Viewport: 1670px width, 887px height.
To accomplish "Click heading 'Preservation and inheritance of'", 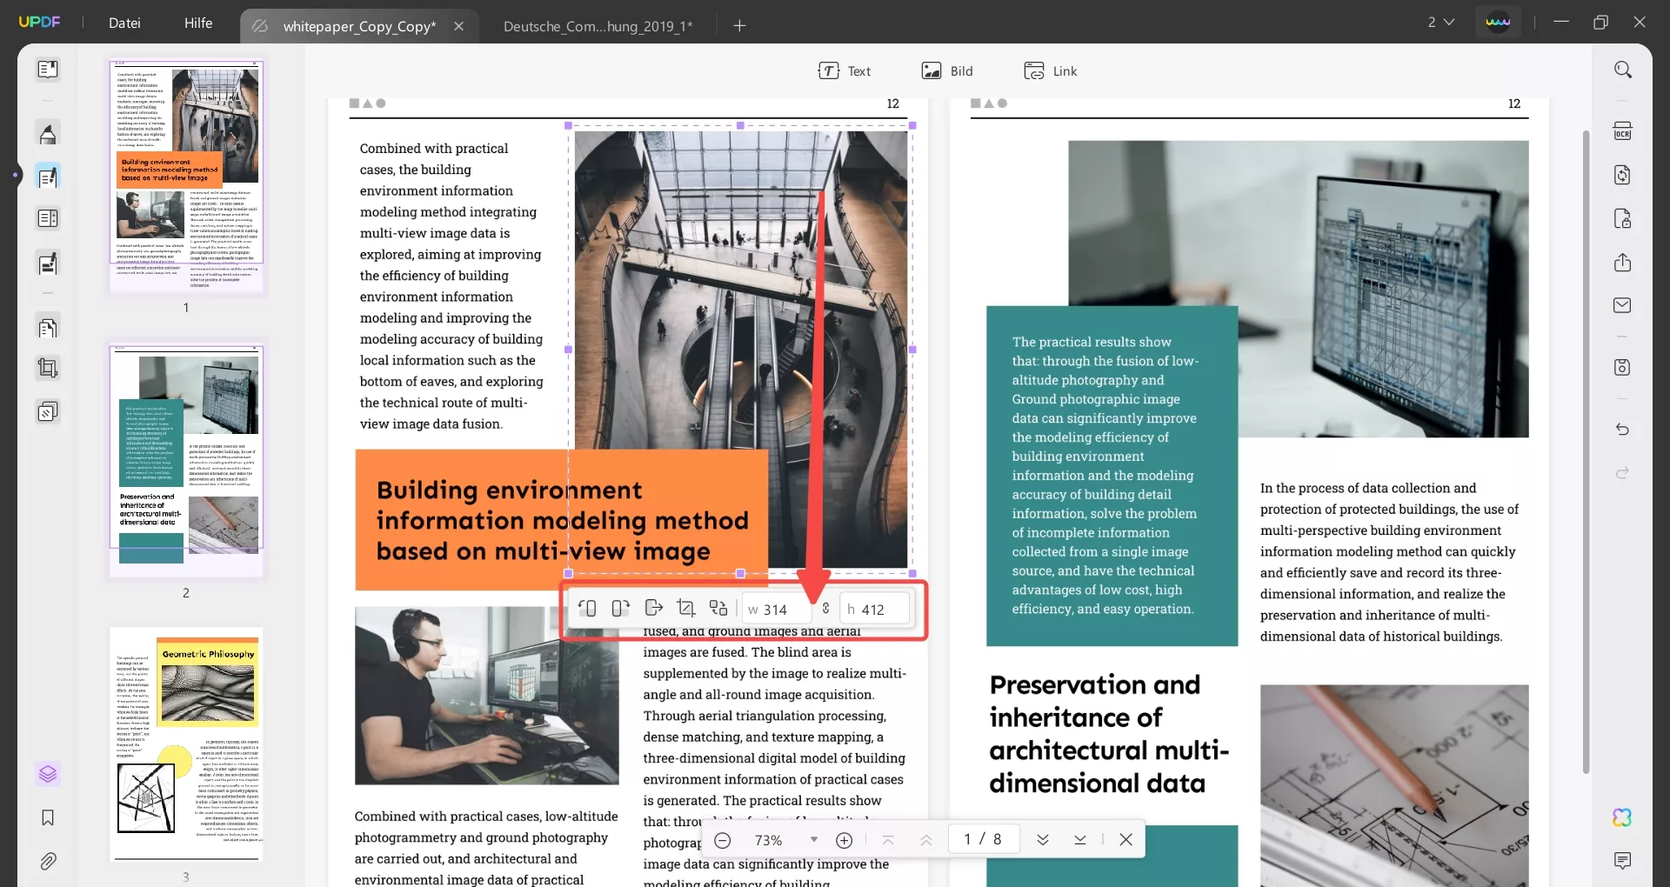I will click(x=1110, y=735).
